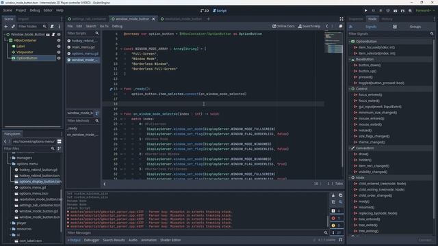This screenshot has width=438, height=246.
Task: Navigate back in FileSystem path history
Action: [5, 141]
